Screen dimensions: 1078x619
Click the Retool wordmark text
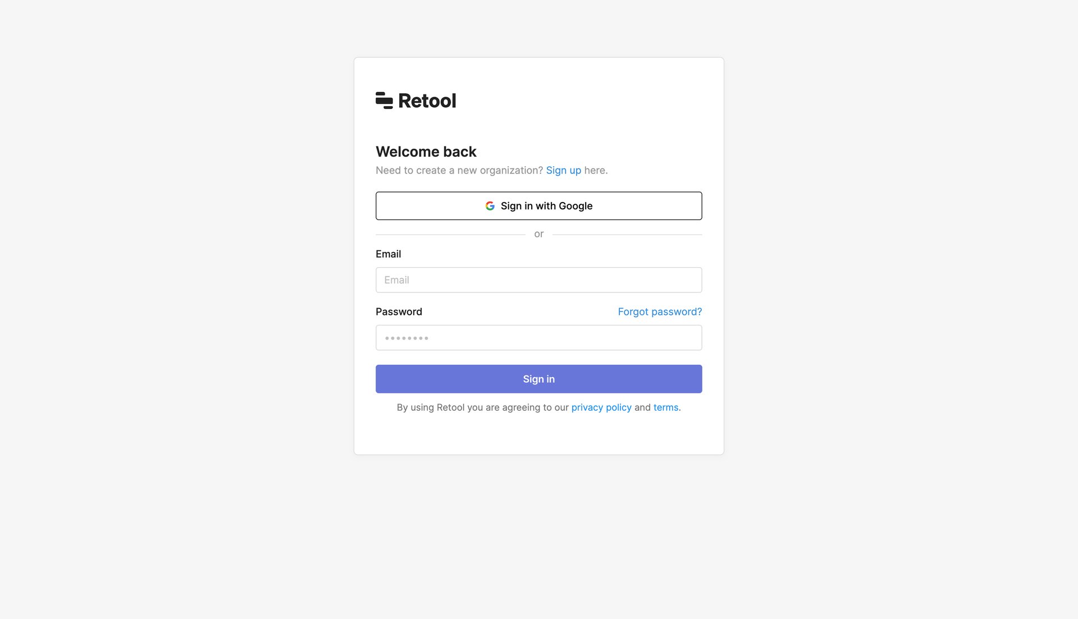[427, 100]
